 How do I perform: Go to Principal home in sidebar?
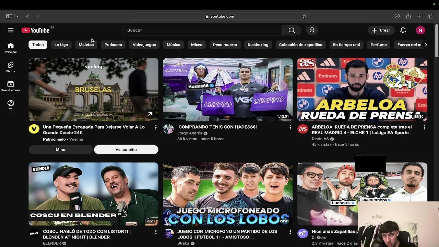point(11,48)
